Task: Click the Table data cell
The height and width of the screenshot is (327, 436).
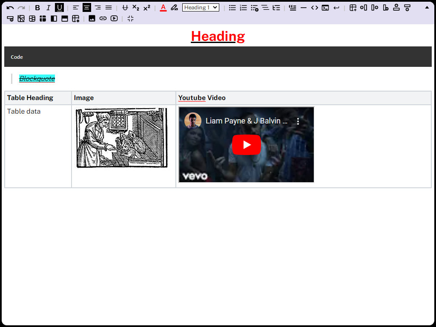Action: (x=38, y=146)
